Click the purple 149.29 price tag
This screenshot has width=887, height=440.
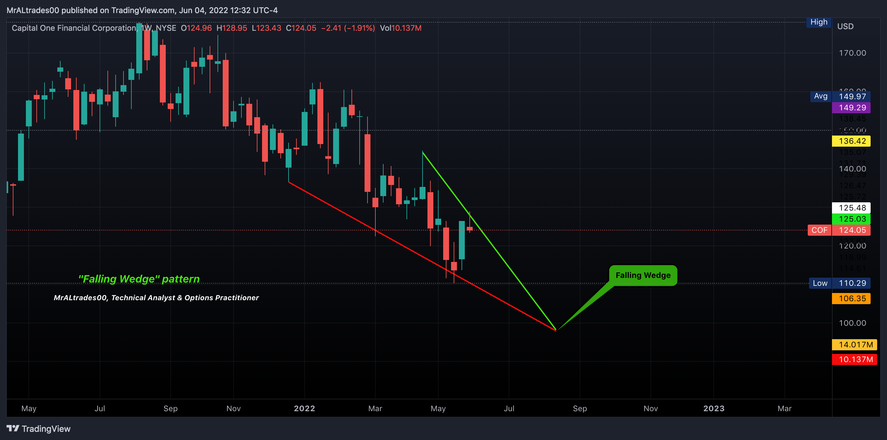(851, 107)
